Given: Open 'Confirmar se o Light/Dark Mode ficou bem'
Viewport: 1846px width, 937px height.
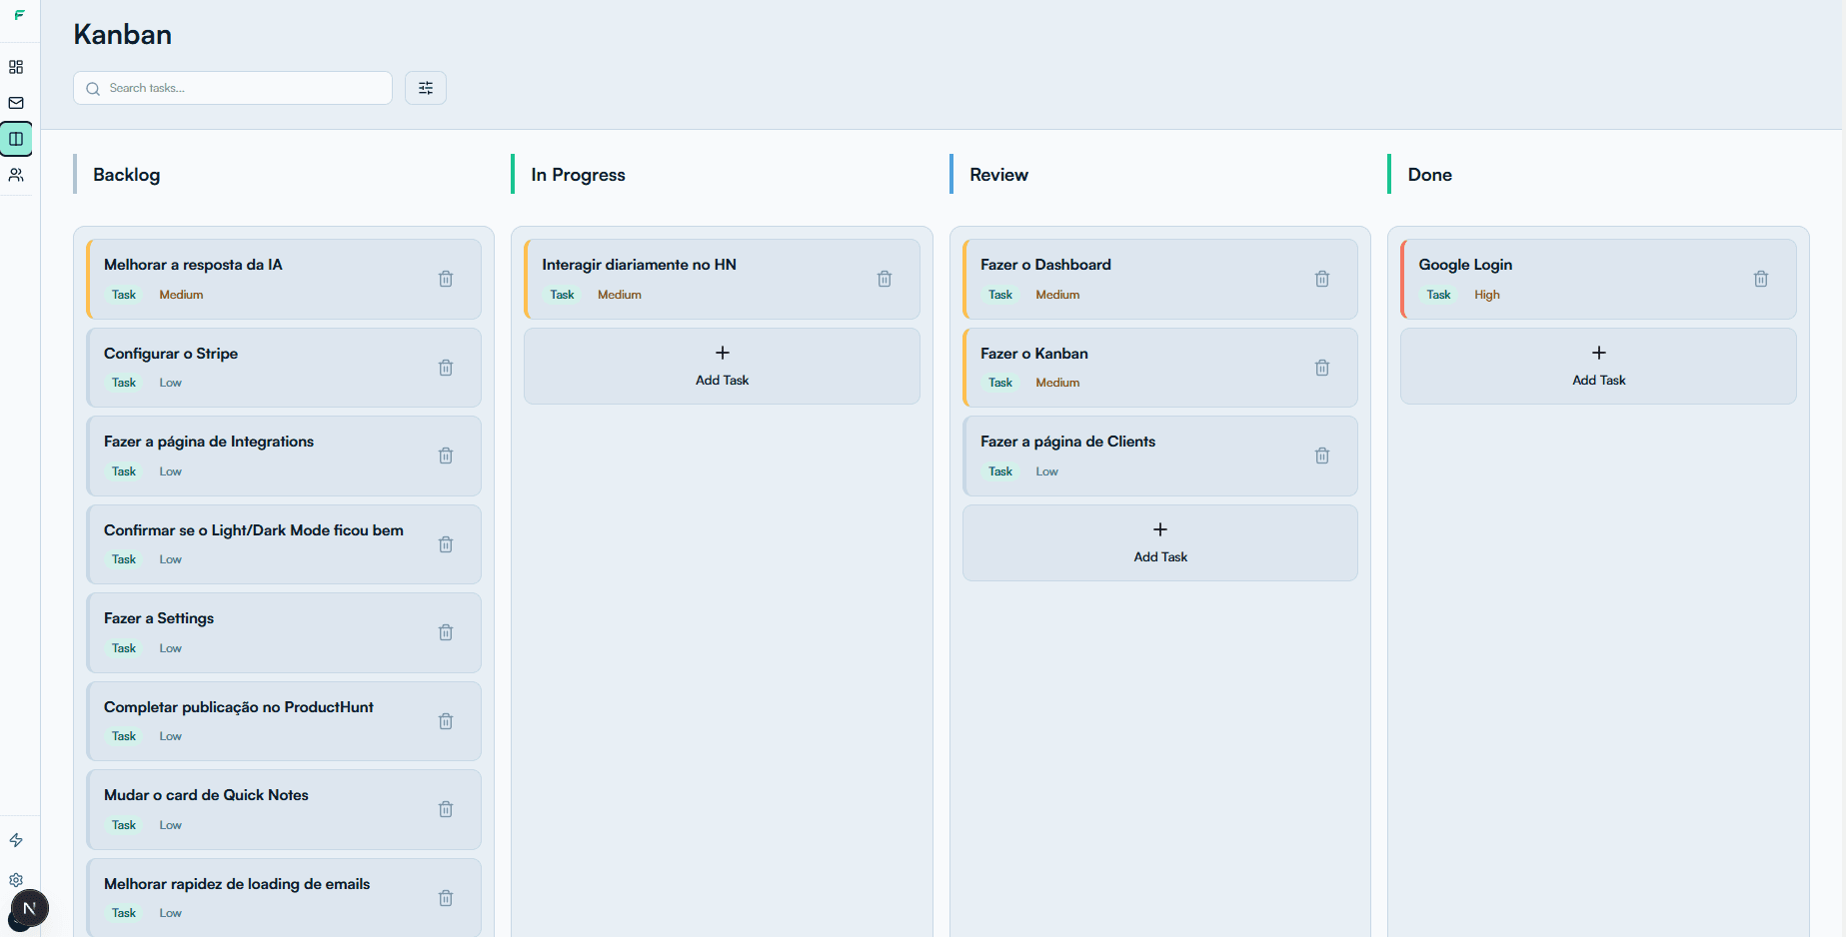Looking at the screenshot, I should point(284,544).
